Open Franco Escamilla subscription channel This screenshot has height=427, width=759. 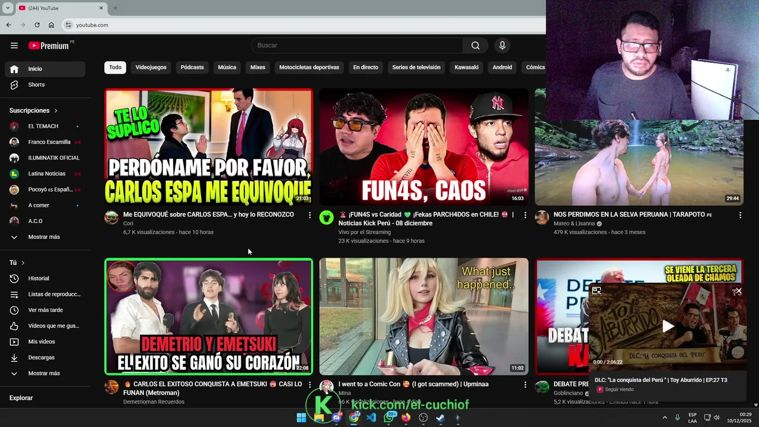click(45, 142)
